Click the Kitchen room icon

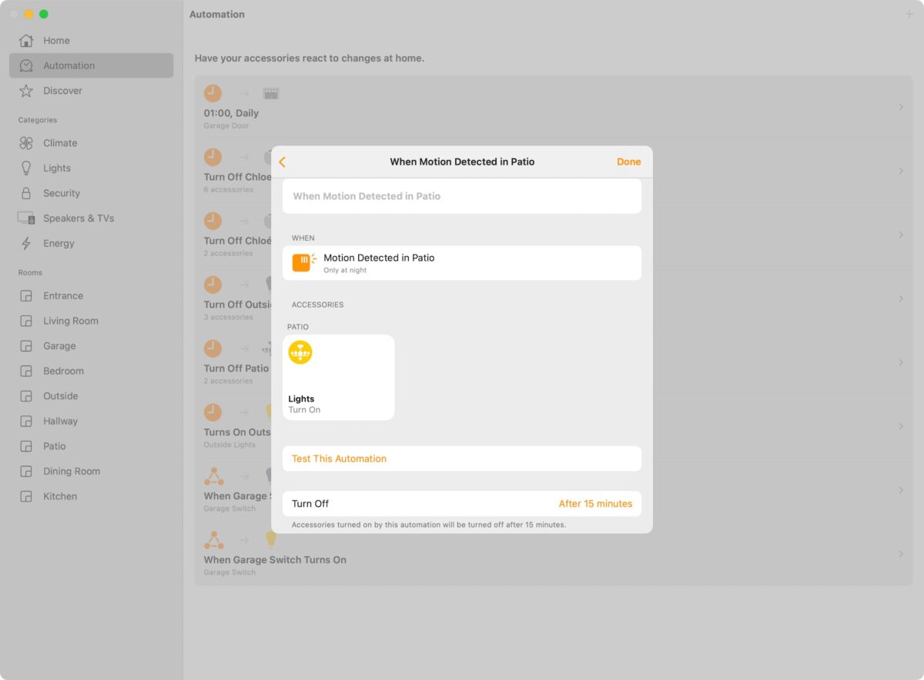coord(26,496)
